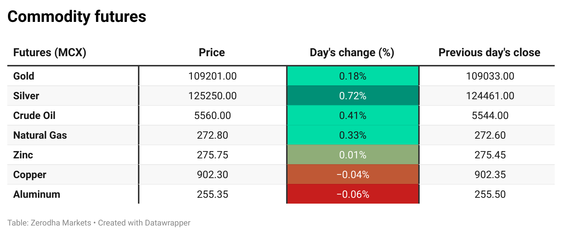The image size is (562, 235).
Task: Click Zinc's olive 0.01% change cell
Action: point(353,155)
